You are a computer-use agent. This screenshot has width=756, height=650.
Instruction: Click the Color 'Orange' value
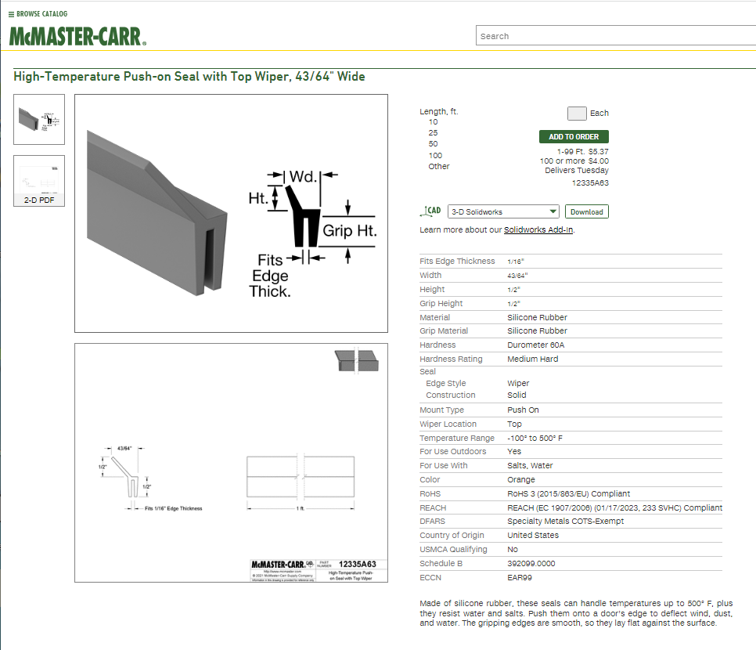[x=521, y=479]
